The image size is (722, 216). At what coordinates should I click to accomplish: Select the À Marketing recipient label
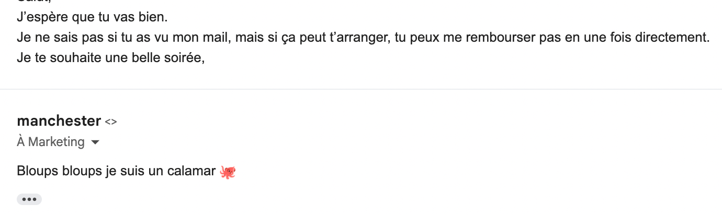pos(51,142)
